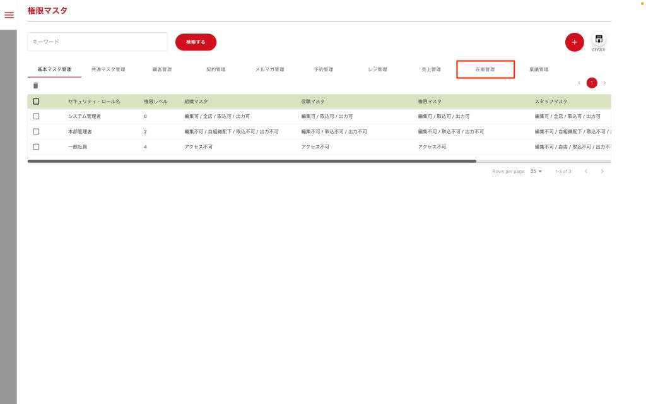
Task: Open the hamburger navigation menu
Action: (x=9, y=15)
